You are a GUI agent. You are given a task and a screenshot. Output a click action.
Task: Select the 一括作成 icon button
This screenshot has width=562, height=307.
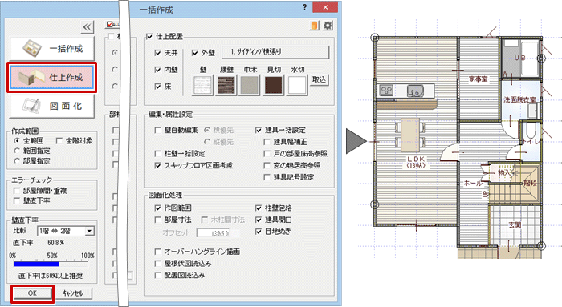click(52, 48)
